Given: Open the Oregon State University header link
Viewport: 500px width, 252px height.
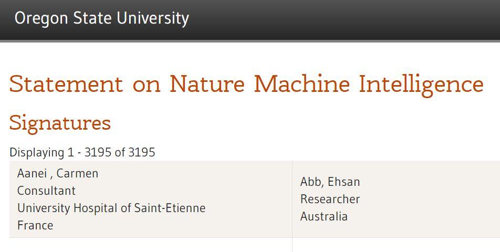Looking at the screenshot, I should (x=102, y=18).
